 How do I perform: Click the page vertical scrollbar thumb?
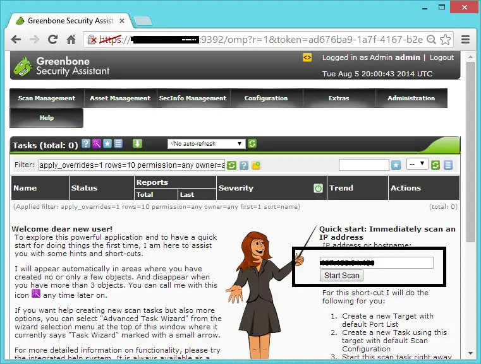[x=470, y=152]
